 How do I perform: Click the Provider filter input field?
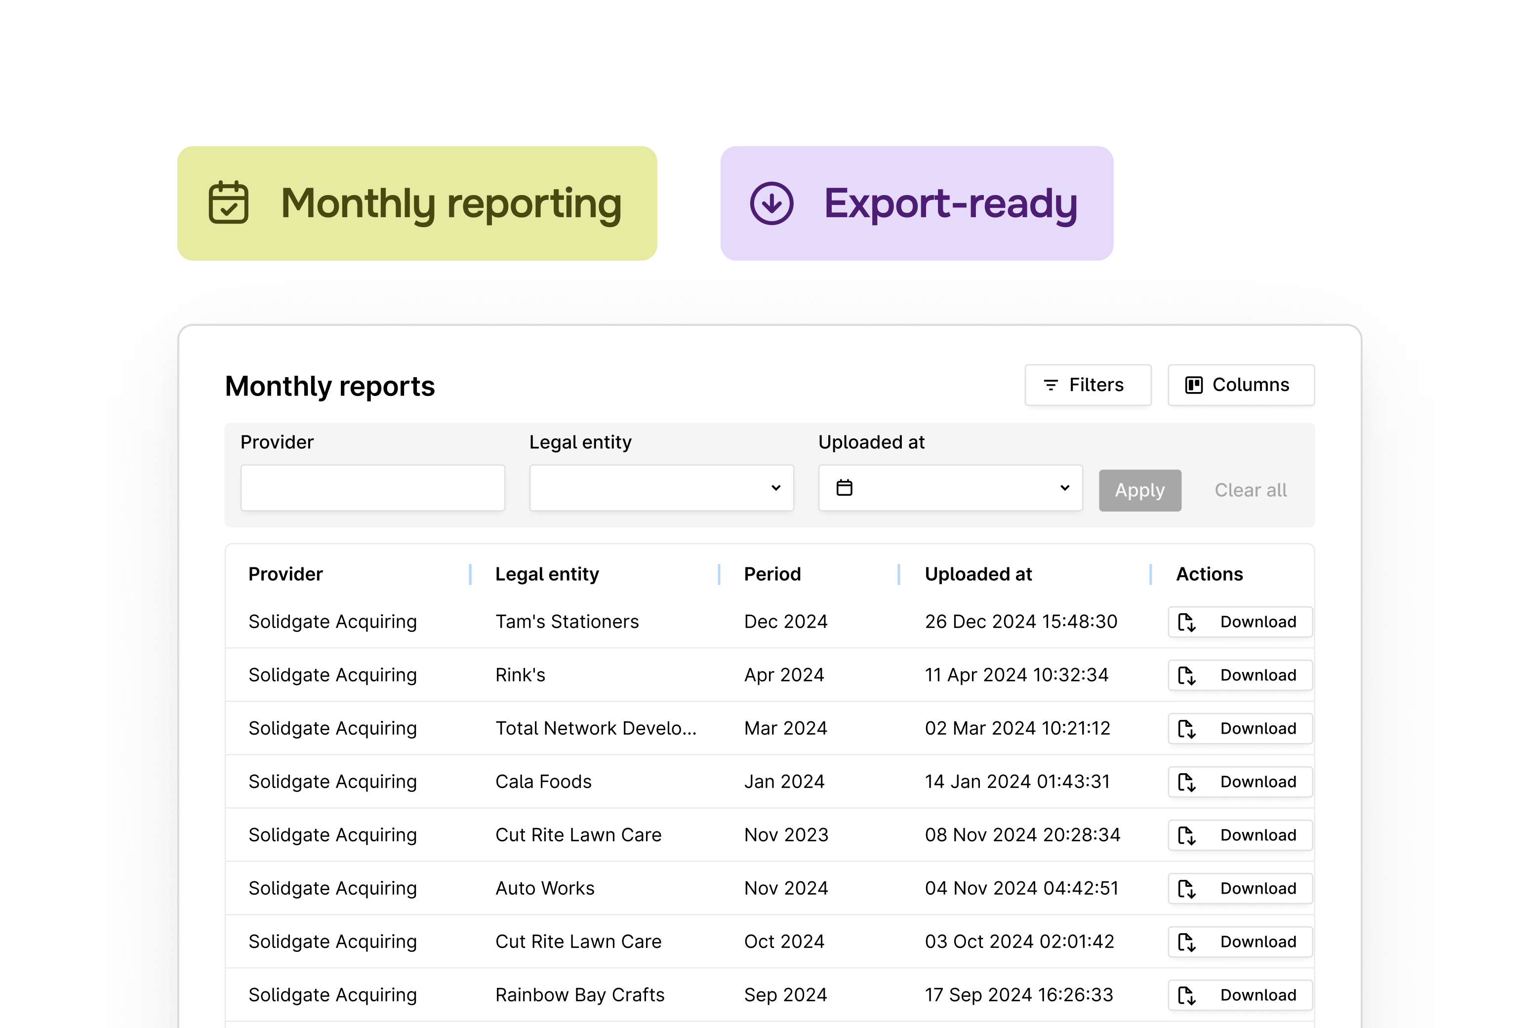372,488
